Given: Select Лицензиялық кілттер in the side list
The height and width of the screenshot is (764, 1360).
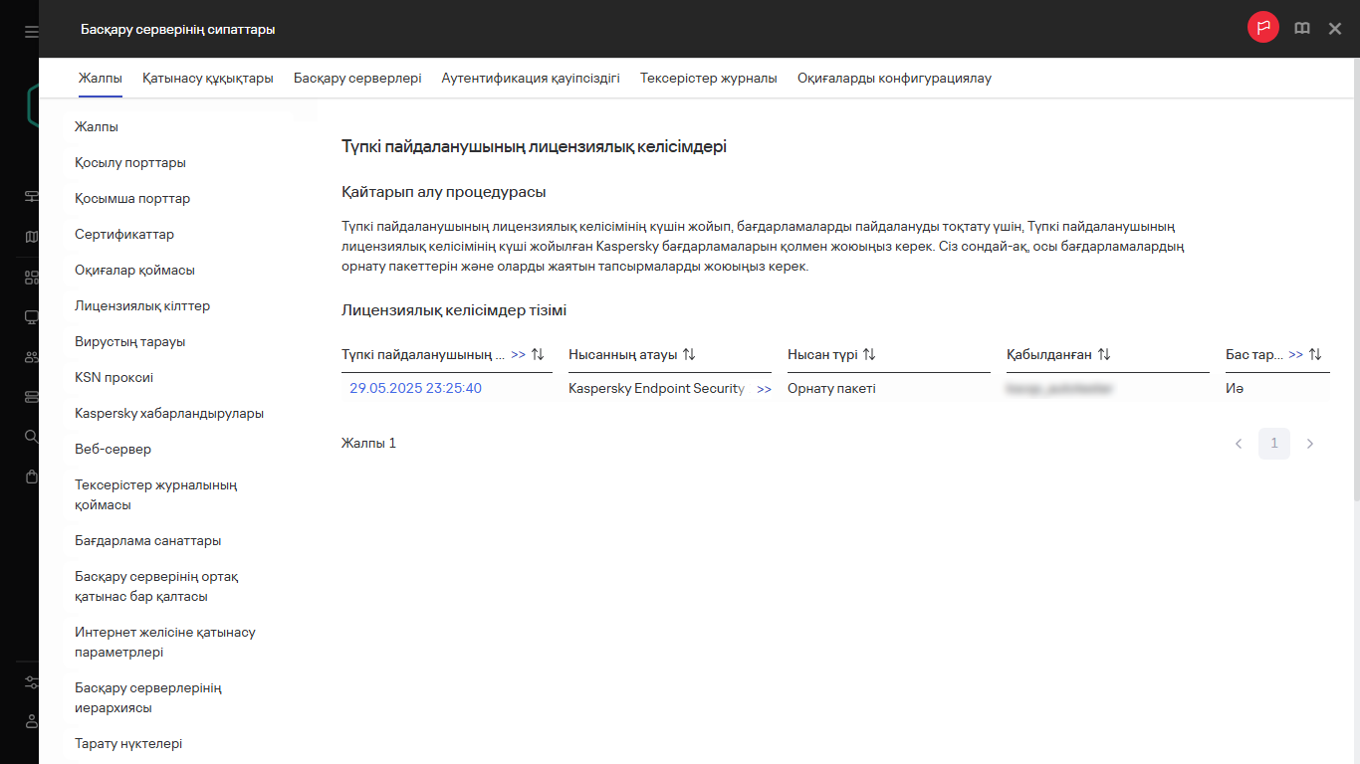Looking at the screenshot, I should coord(142,306).
